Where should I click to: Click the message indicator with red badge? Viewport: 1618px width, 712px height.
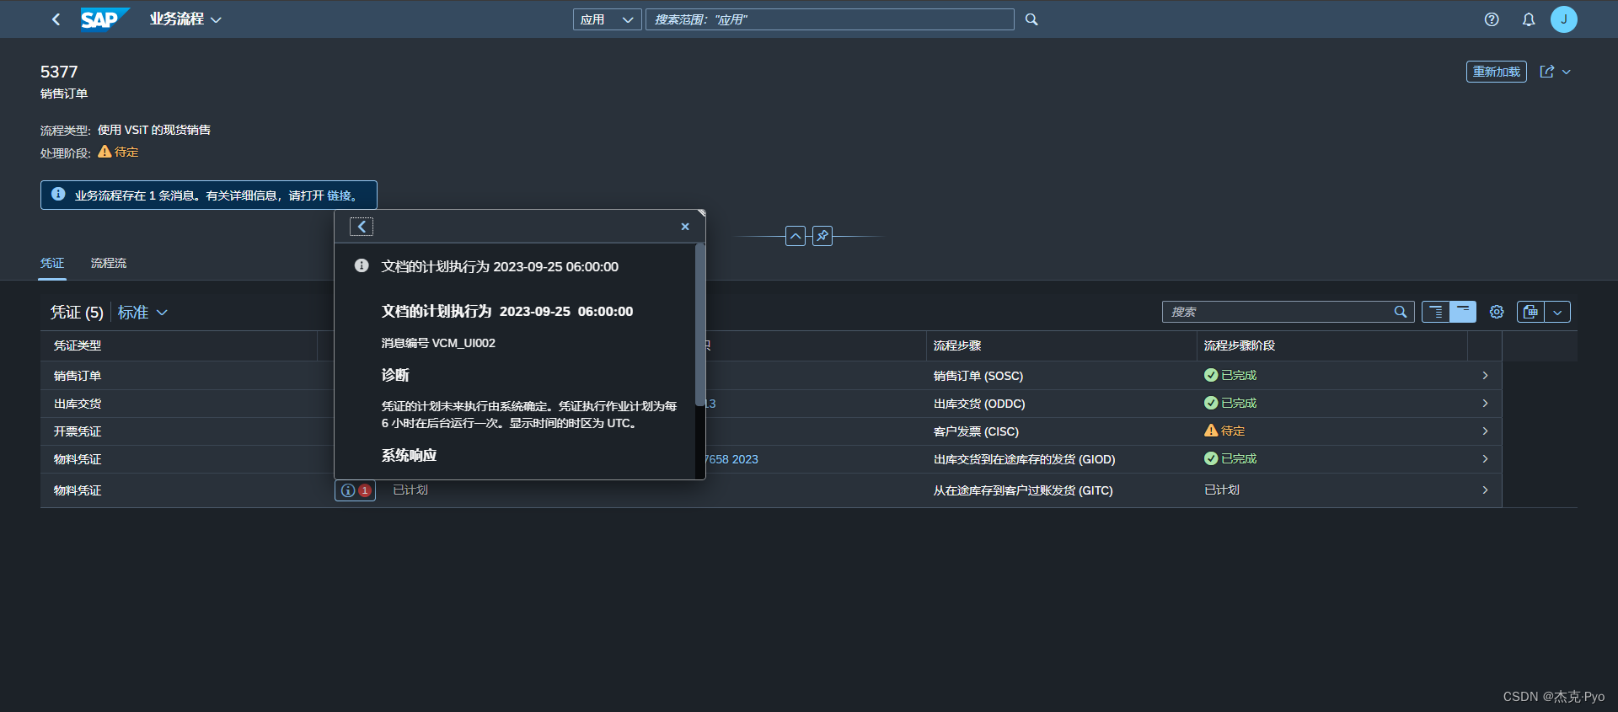click(356, 490)
